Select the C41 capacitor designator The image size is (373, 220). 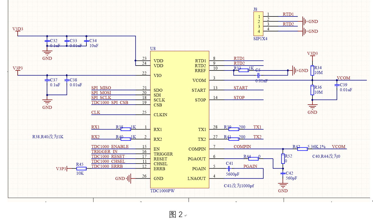coord(230,163)
